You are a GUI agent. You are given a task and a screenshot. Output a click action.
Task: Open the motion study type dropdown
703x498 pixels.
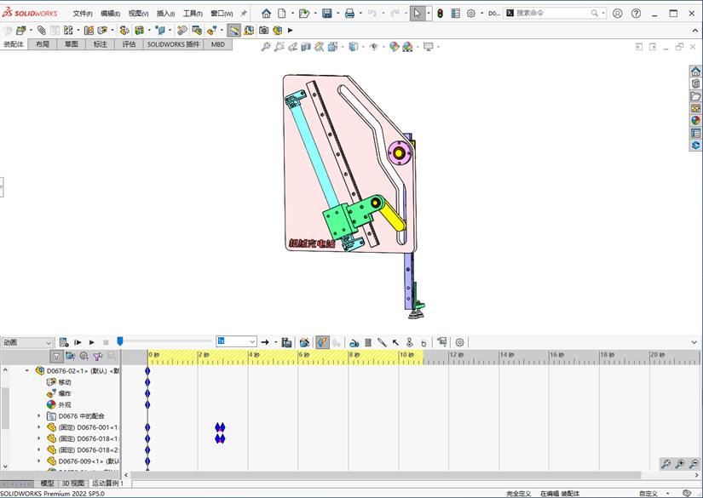pos(27,342)
